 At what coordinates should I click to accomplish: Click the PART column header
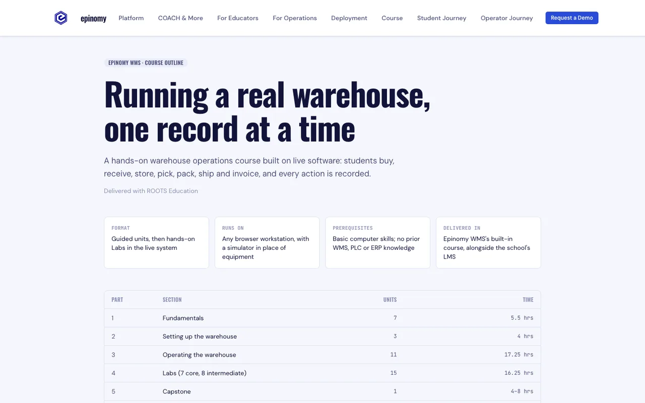tap(117, 300)
